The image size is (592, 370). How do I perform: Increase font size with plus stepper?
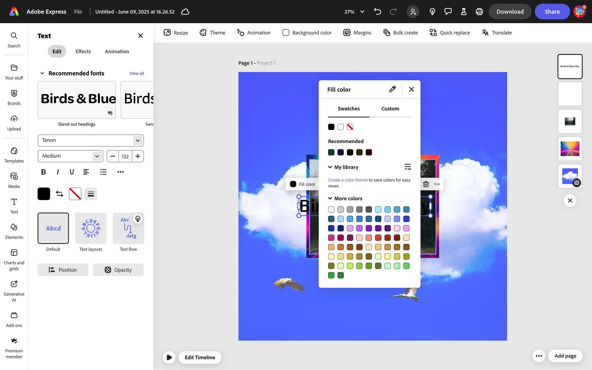tap(138, 156)
